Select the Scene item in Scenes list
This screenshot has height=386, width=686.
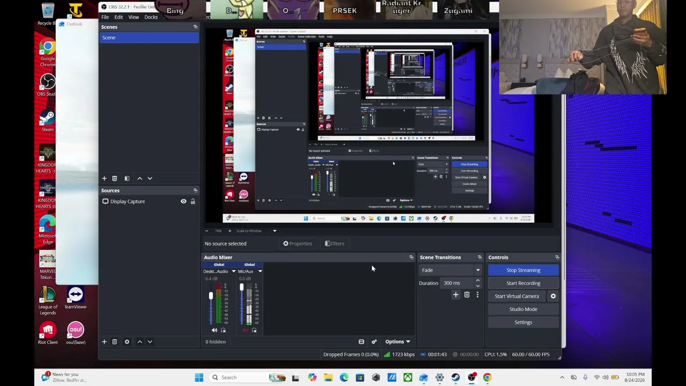(149, 38)
